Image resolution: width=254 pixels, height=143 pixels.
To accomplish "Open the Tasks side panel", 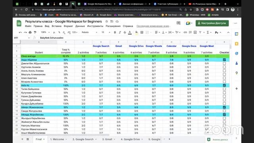I will [x=237, y=54].
